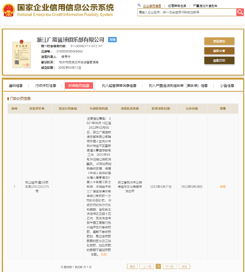245x272 pixels.
Task: Click the establishment date 2005年04月13日
Action: [x=69, y=68]
